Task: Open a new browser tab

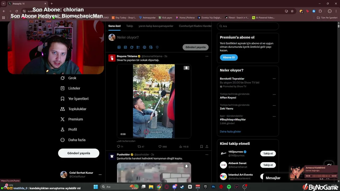Action: [x=52, y=3]
